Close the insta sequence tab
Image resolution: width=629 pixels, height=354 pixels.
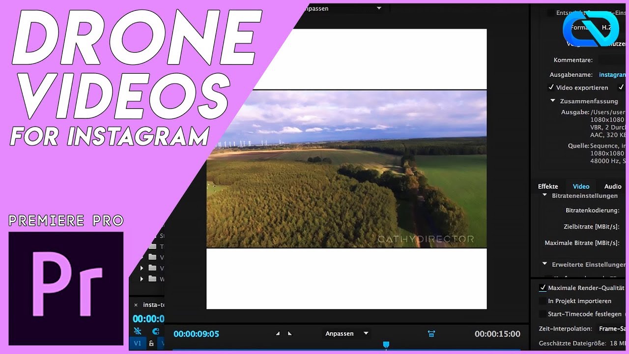click(x=136, y=305)
